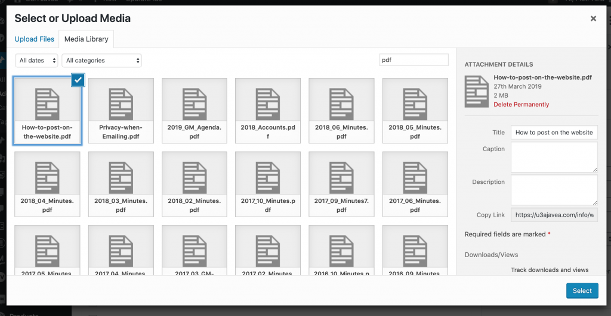Click the 2017_09_Minutes7.pdf filename label
The width and height of the screenshot is (611, 316).
coord(341,205)
